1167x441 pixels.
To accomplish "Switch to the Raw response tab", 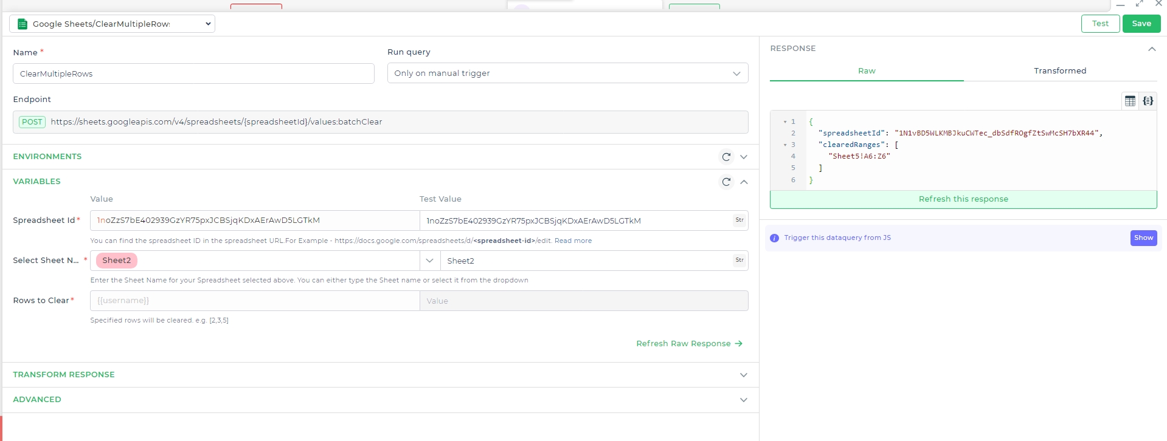I will coord(867,71).
